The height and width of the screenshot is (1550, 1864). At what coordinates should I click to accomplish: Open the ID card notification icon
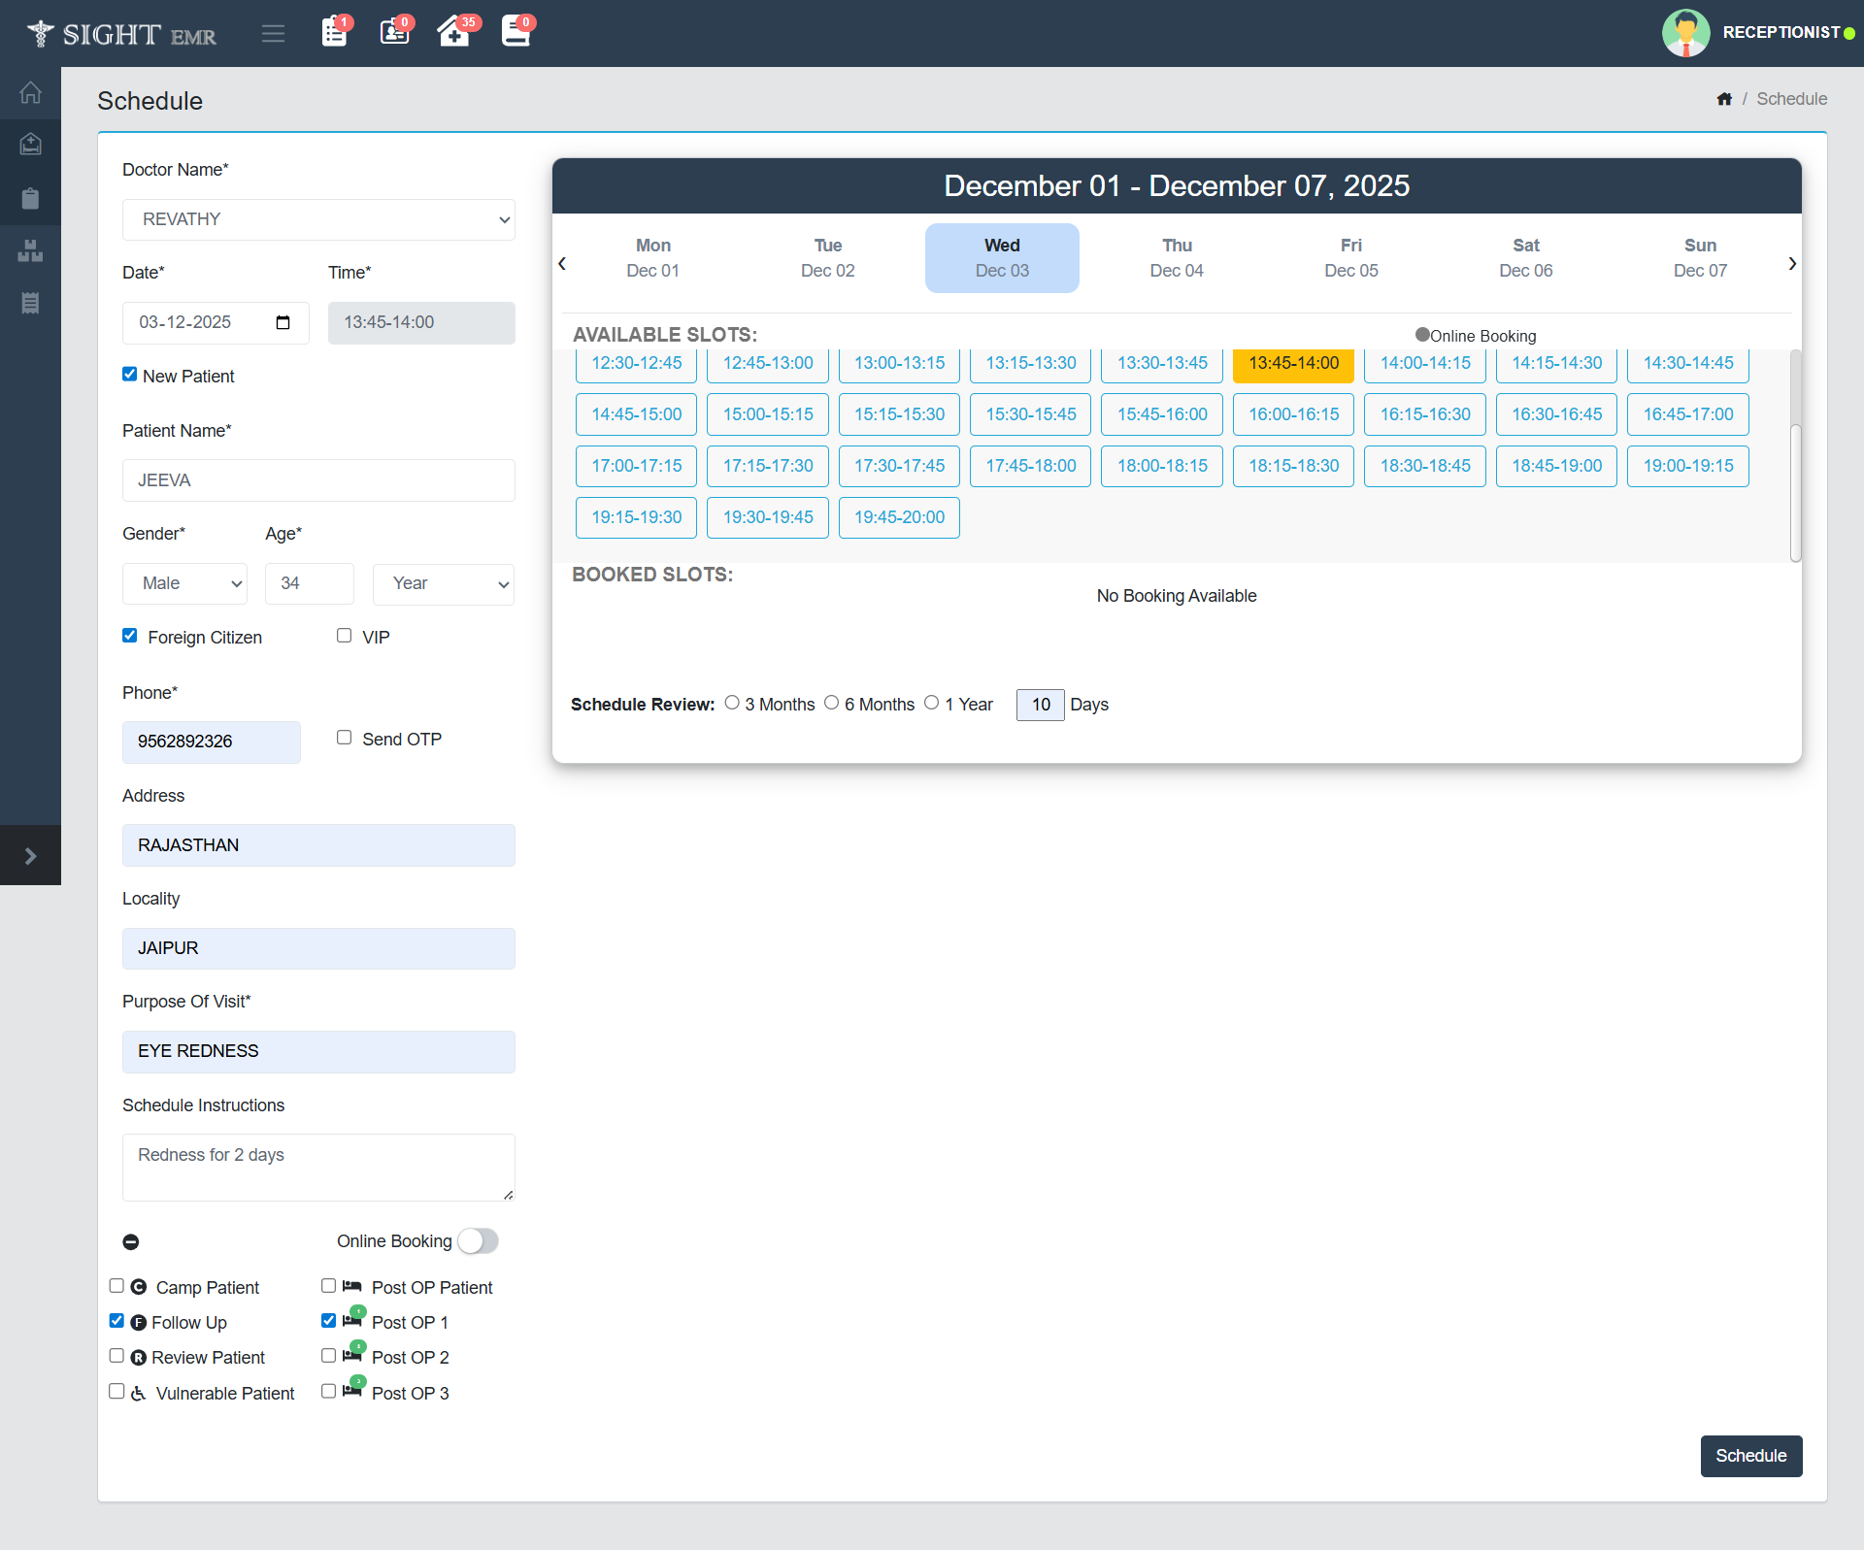[x=394, y=32]
